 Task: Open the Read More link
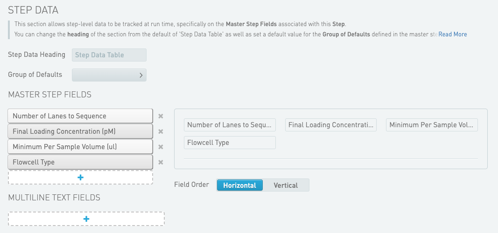point(452,34)
